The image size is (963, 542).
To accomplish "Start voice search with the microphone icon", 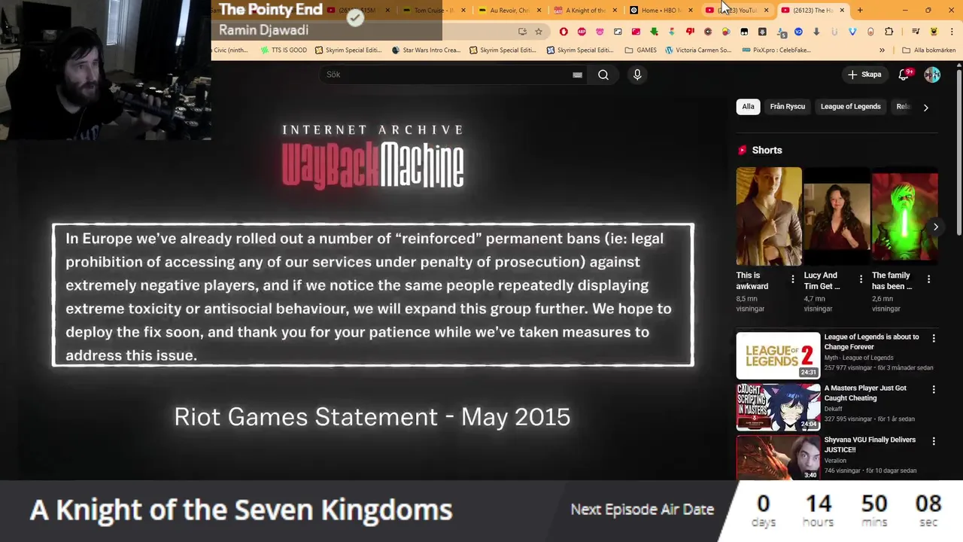I will click(637, 75).
